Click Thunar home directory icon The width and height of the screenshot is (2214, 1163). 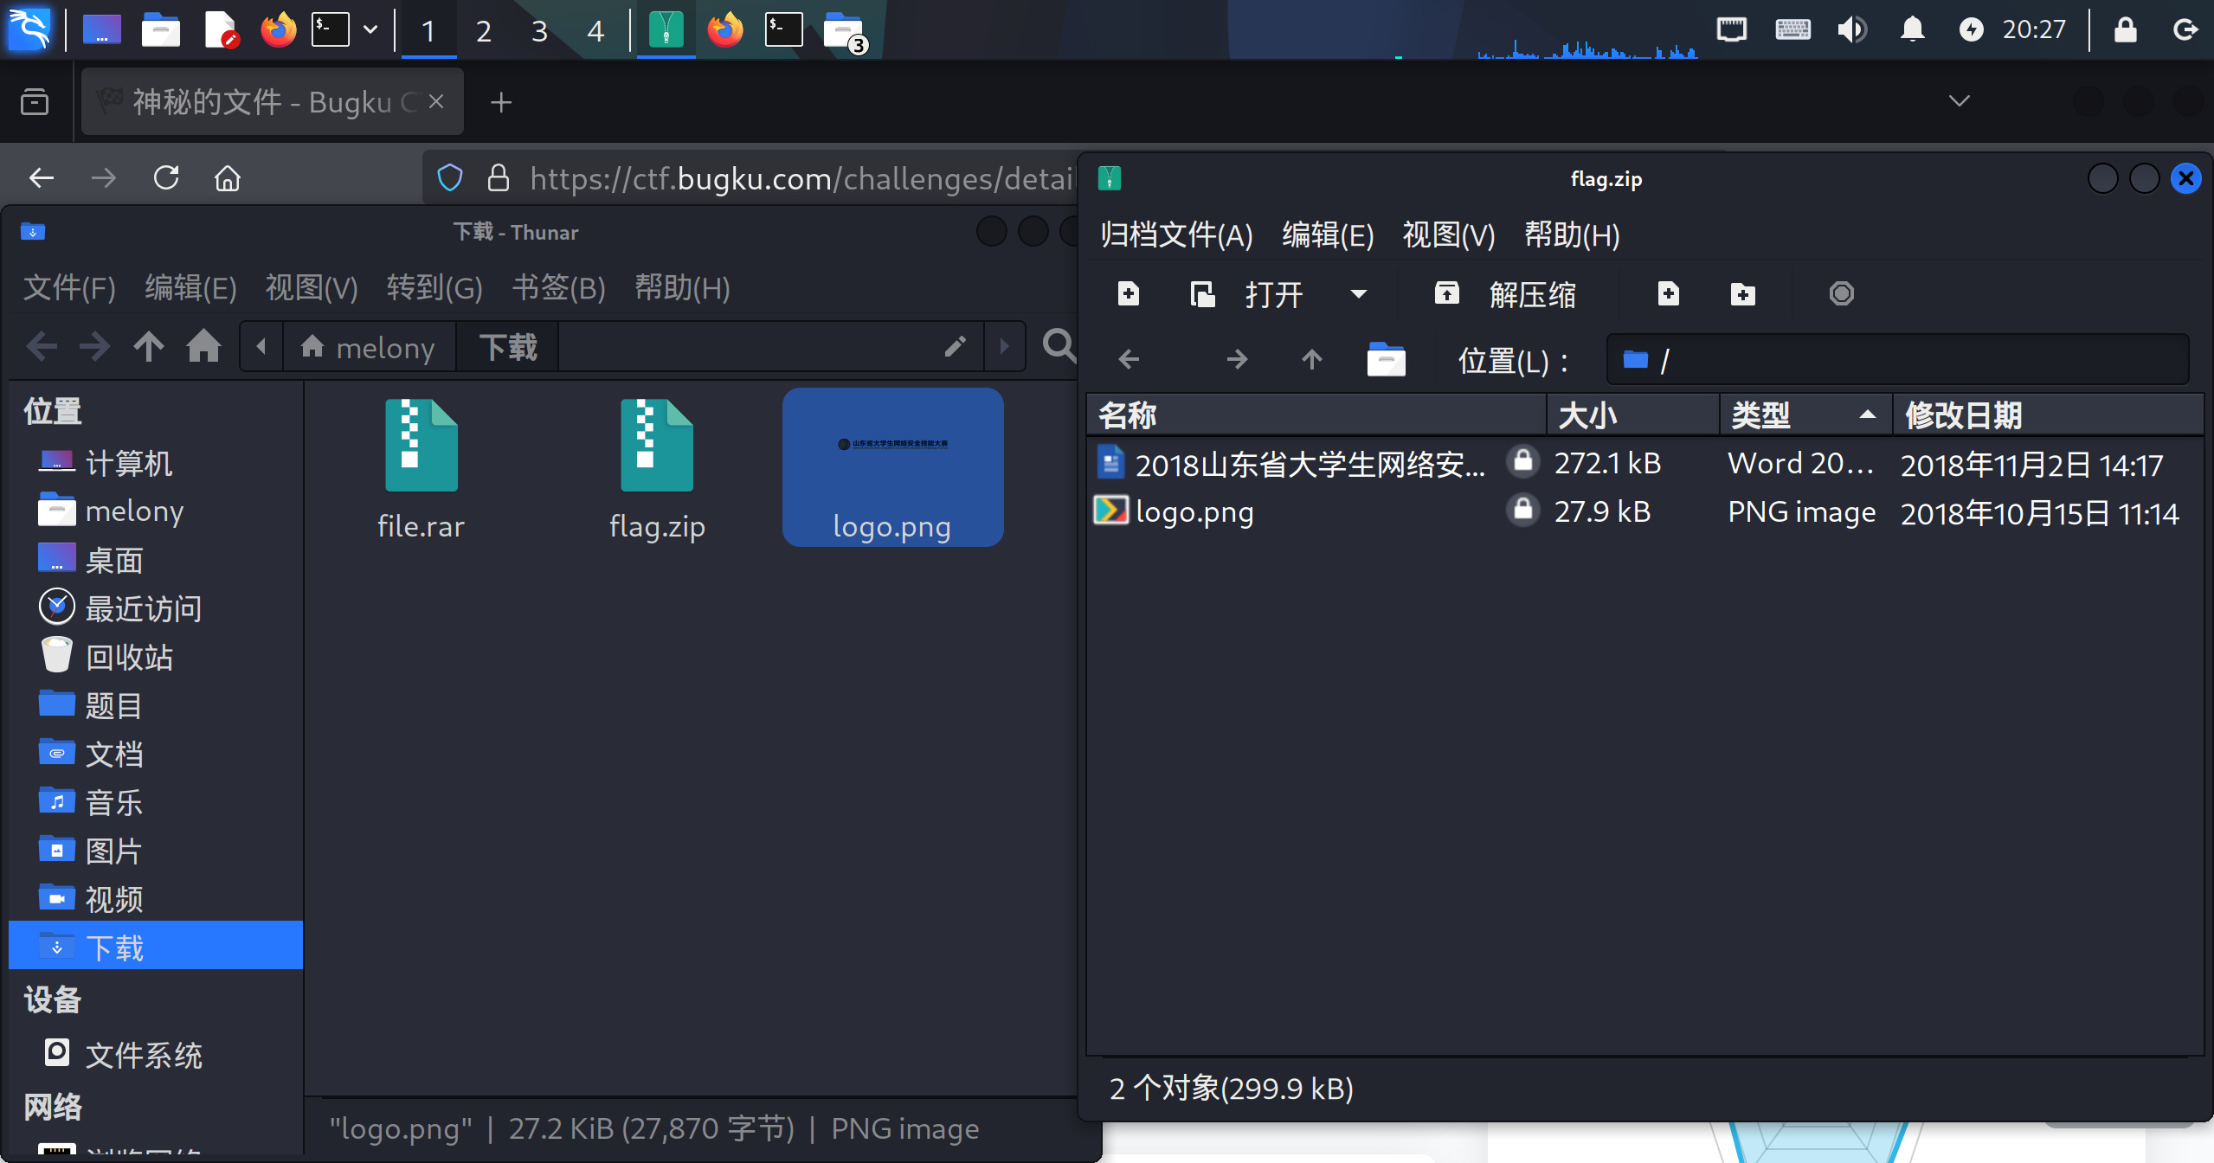(x=203, y=346)
